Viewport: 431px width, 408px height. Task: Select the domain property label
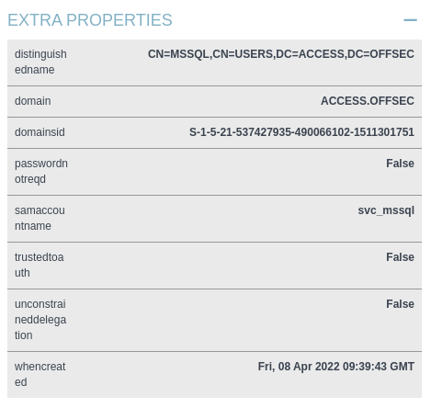[33, 101]
